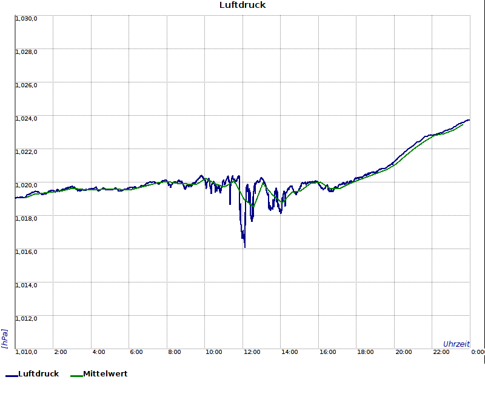Screen dimensions: 485x394
Task: Click the 6:00 time axis label
Action: pyautogui.click(x=136, y=352)
